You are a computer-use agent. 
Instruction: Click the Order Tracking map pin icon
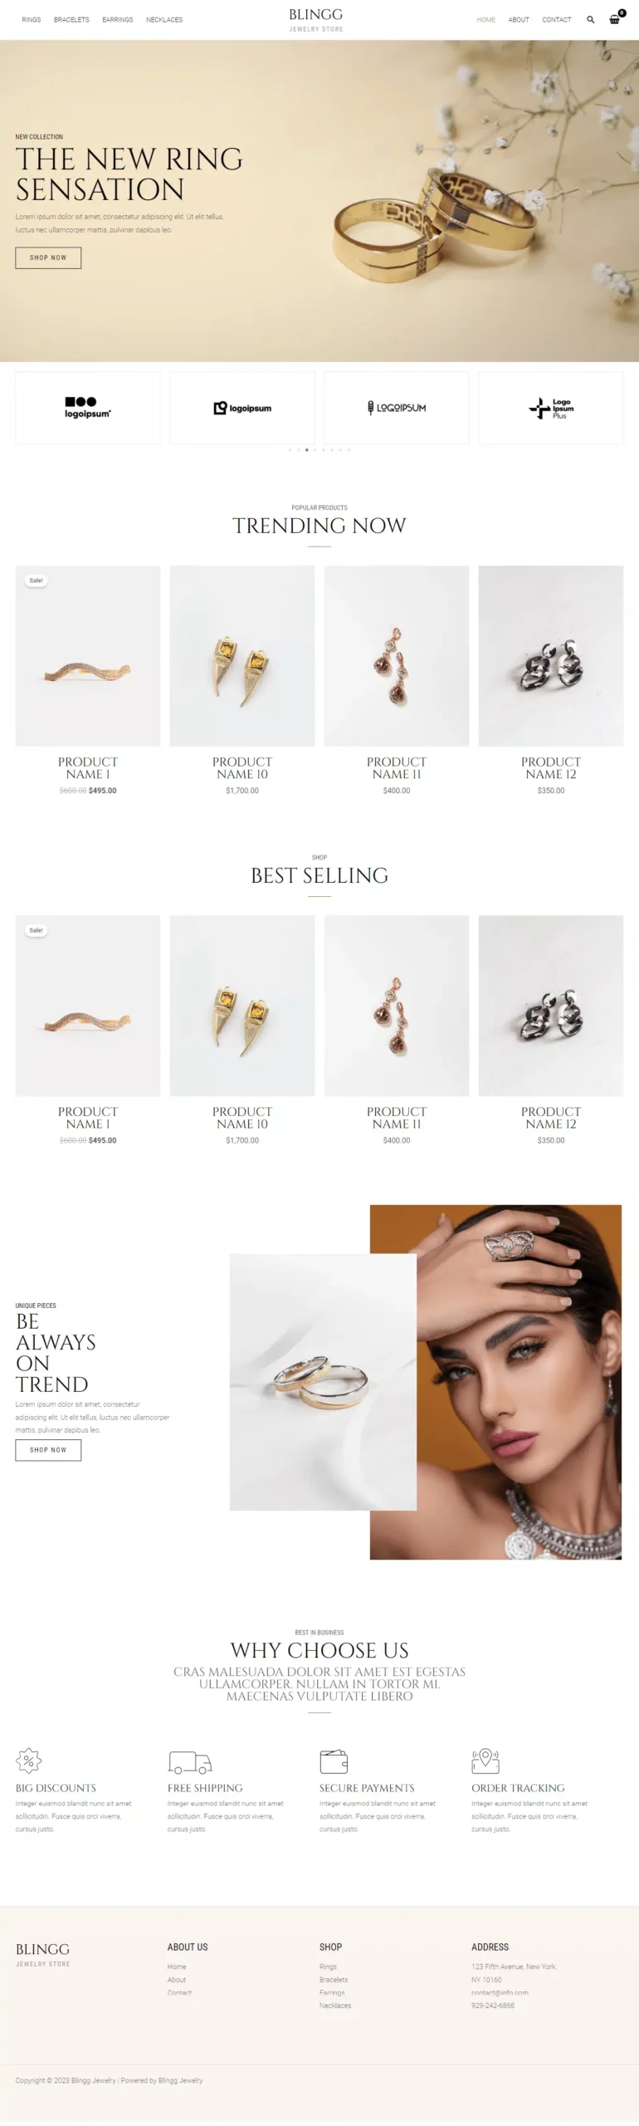pyautogui.click(x=485, y=1760)
